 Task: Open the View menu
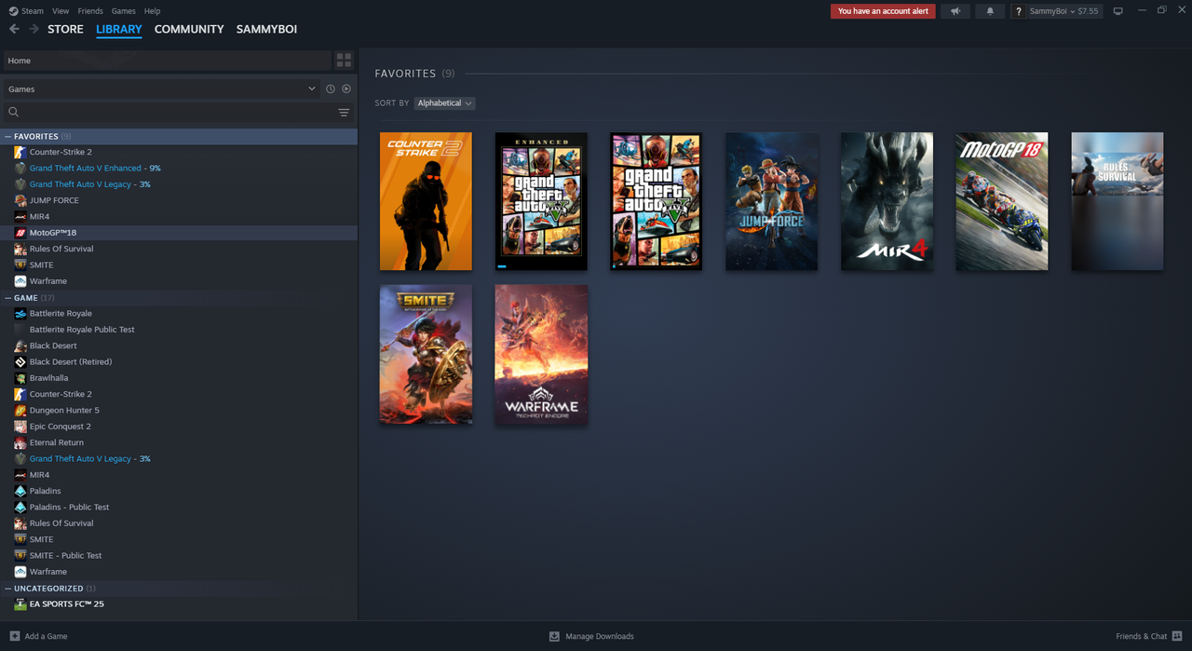(61, 11)
